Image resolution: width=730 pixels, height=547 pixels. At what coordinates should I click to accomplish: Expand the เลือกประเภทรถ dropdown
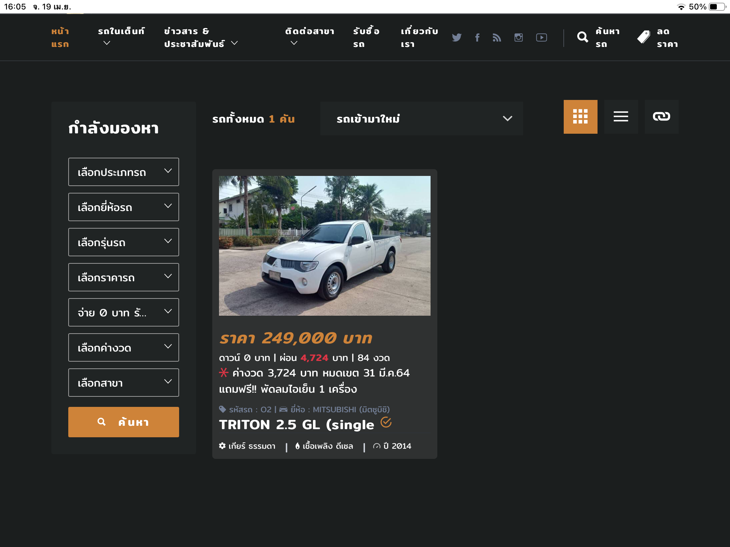coord(124,172)
